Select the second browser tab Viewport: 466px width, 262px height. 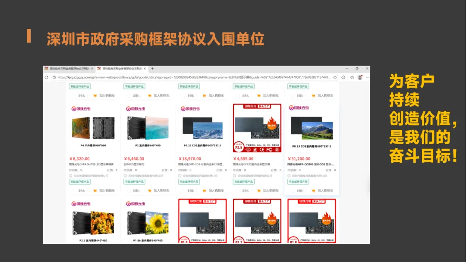click(122, 68)
